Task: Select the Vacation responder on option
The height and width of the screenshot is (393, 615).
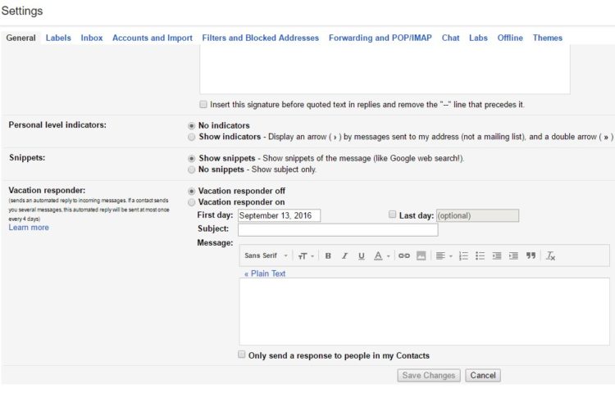Action: click(x=192, y=202)
